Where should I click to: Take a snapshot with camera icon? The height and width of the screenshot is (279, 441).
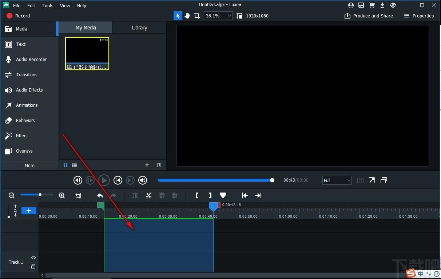coord(360,180)
